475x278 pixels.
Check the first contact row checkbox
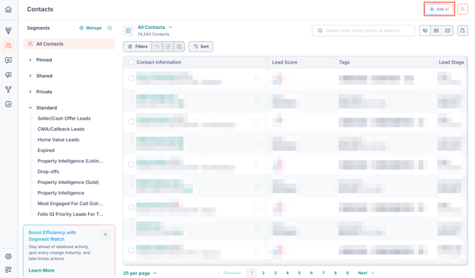(131, 79)
